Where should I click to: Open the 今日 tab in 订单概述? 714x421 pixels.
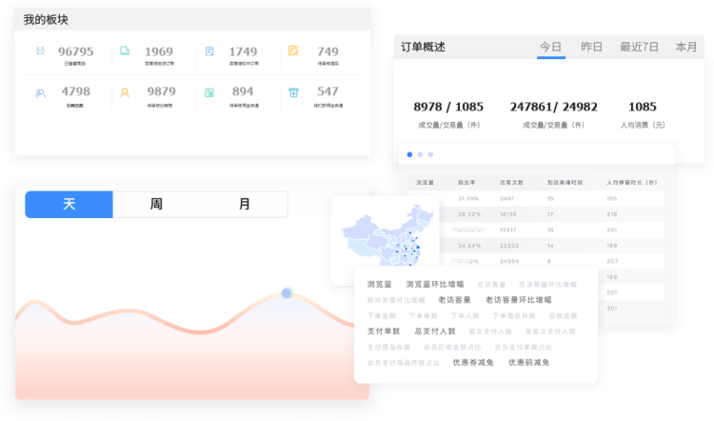(551, 47)
